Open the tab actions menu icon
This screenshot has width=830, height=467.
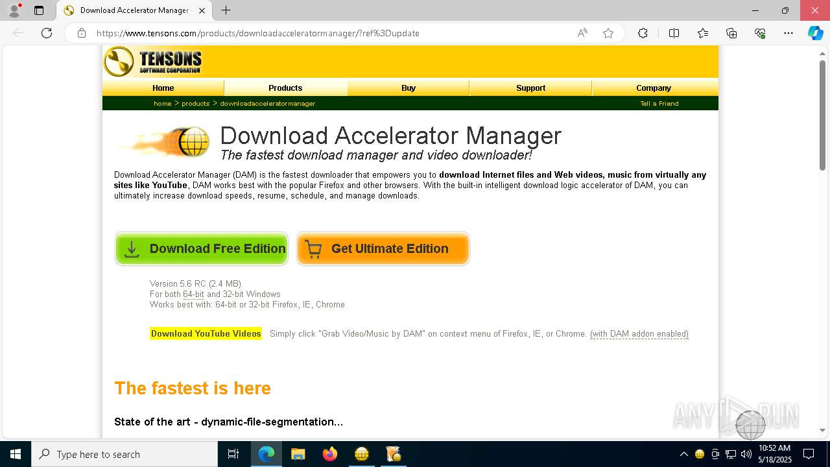(x=39, y=10)
